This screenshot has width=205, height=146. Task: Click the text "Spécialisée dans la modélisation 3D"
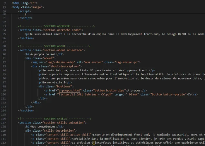click(100, 139)
